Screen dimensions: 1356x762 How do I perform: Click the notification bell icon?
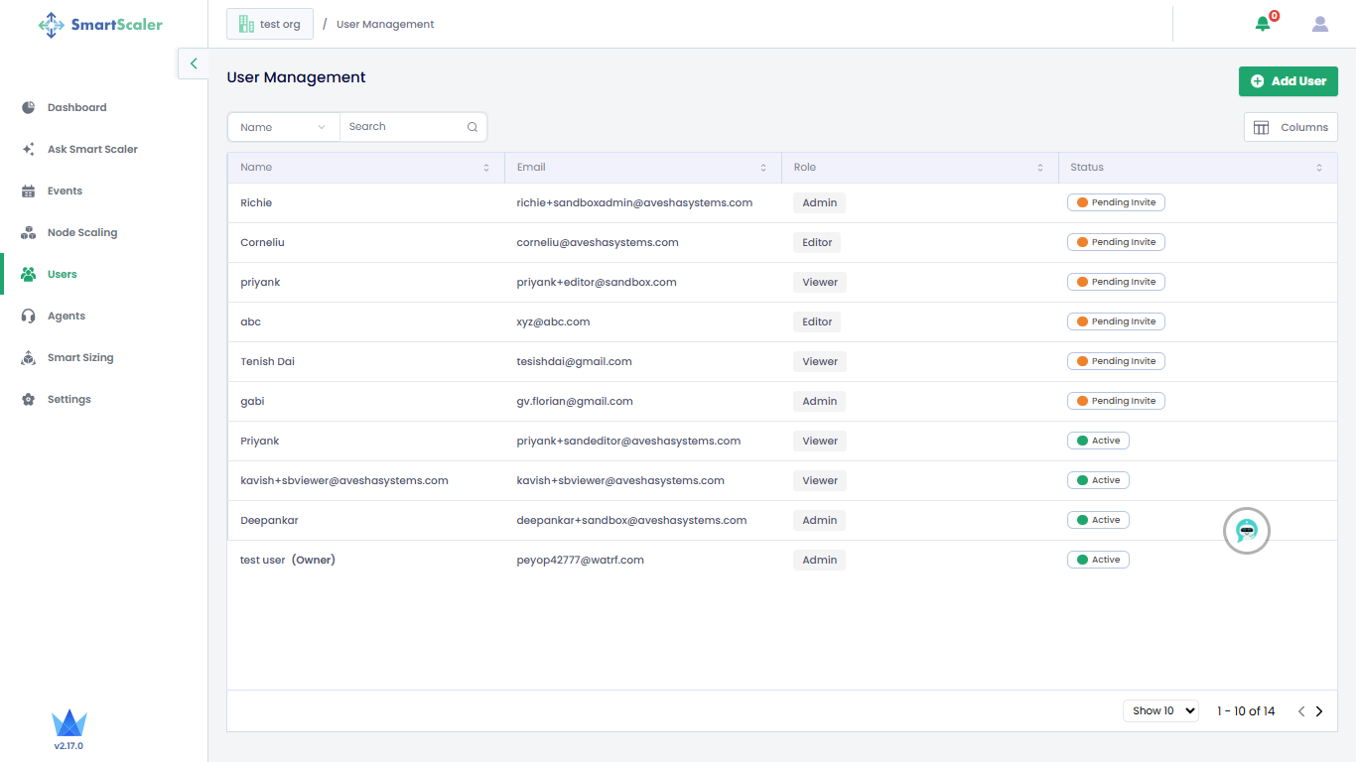tap(1263, 24)
